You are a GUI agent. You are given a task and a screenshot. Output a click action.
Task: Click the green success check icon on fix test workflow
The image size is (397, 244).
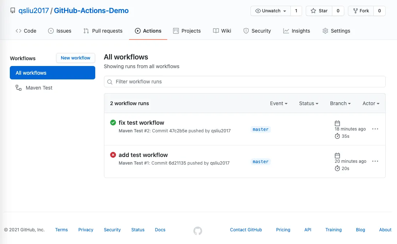[x=113, y=123]
